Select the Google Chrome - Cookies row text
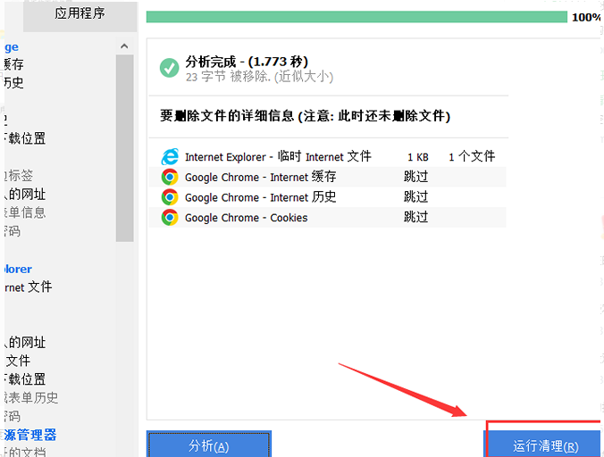Image resolution: width=604 pixels, height=457 pixels. (246, 217)
